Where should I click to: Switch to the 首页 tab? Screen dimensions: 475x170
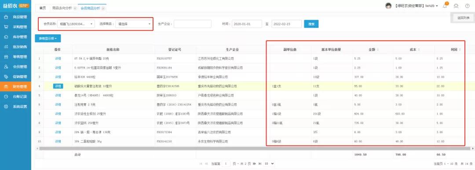[x=43, y=8]
